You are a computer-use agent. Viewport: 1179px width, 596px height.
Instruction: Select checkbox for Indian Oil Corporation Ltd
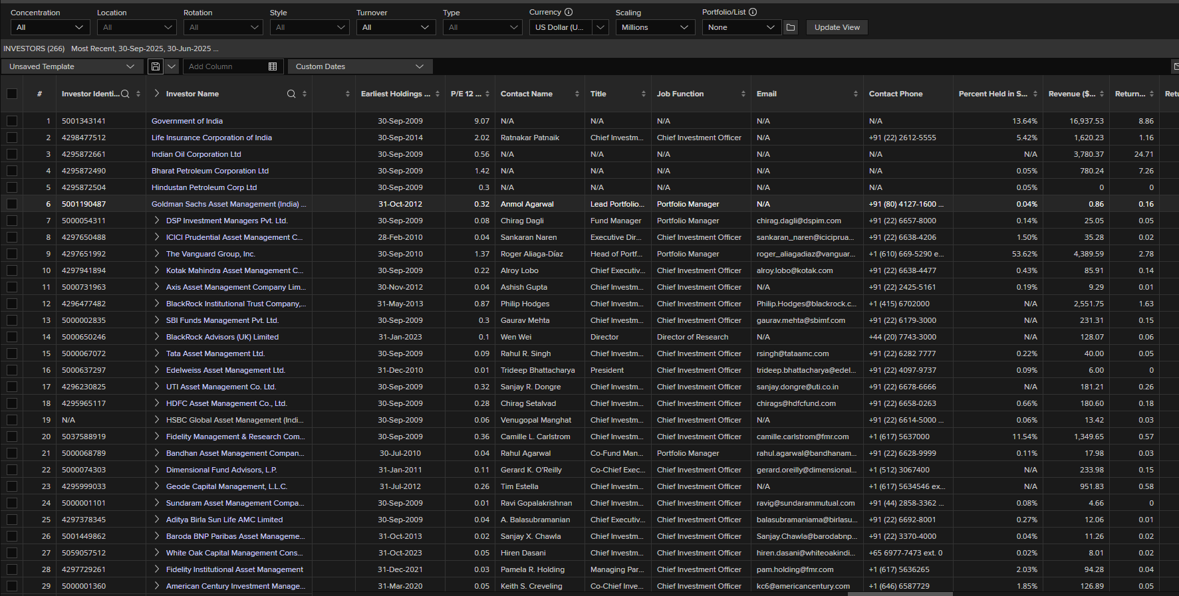(x=12, y=154)
